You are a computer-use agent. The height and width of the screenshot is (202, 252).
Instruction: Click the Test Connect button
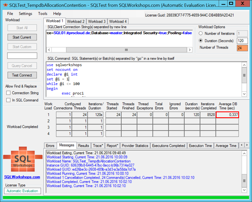(x=22, y=75)
